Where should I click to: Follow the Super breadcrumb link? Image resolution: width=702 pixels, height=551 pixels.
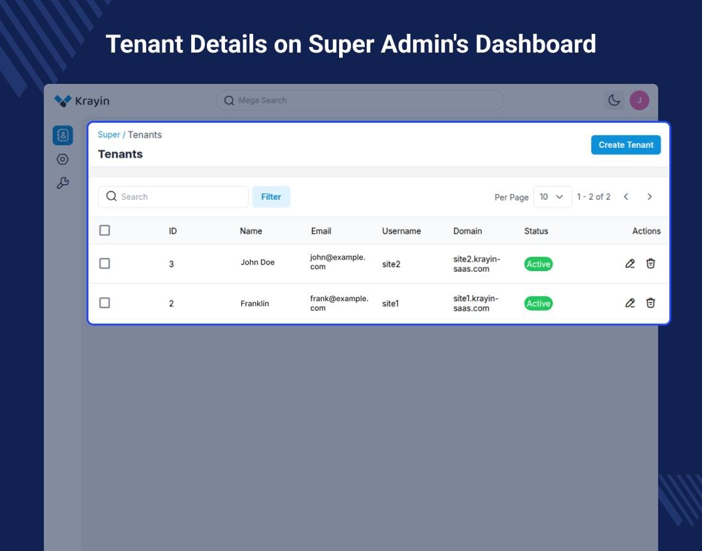[x=109, y=135]
